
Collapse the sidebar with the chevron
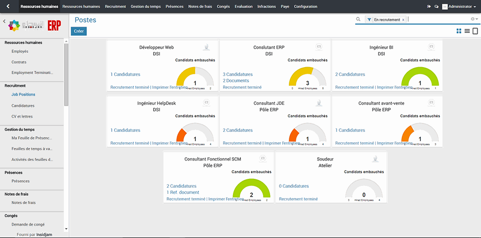click(x=4, y=22)
